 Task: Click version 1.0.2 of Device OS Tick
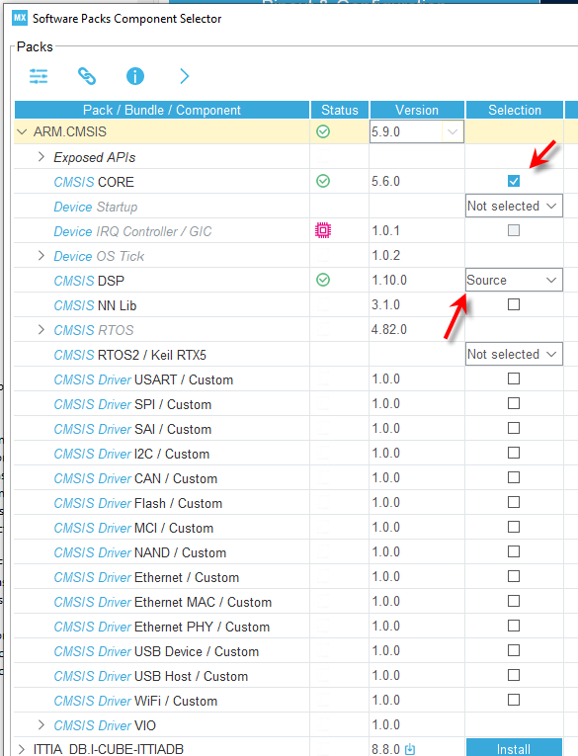[385, 256]
